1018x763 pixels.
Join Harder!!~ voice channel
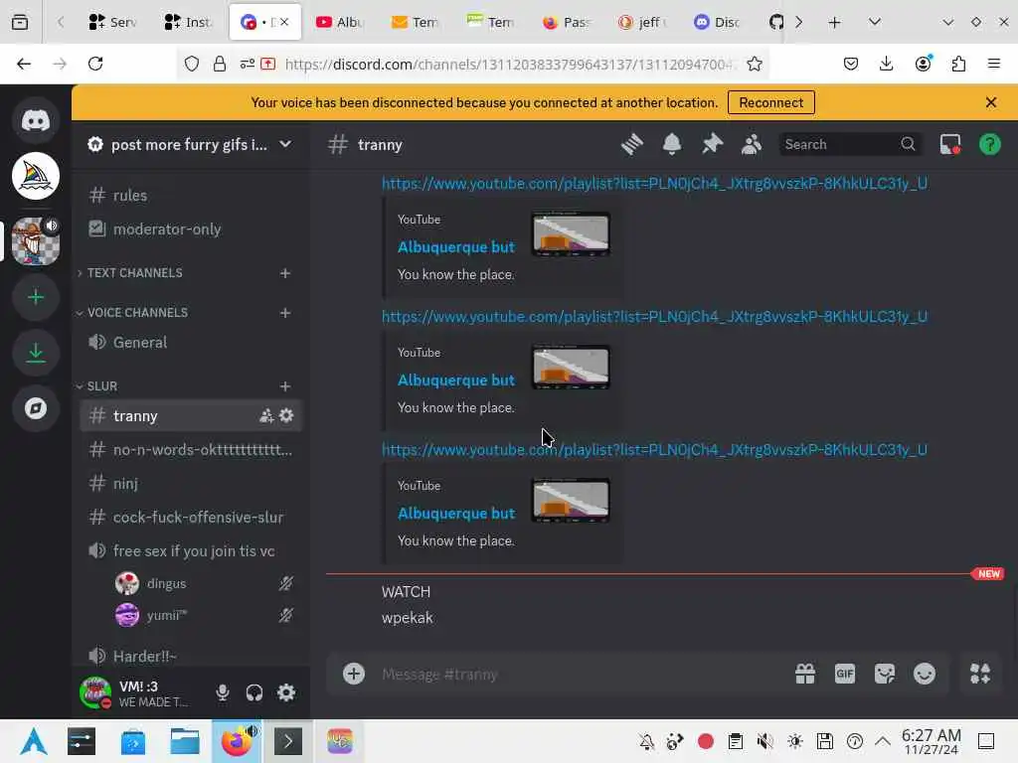[x=191, y=656]
